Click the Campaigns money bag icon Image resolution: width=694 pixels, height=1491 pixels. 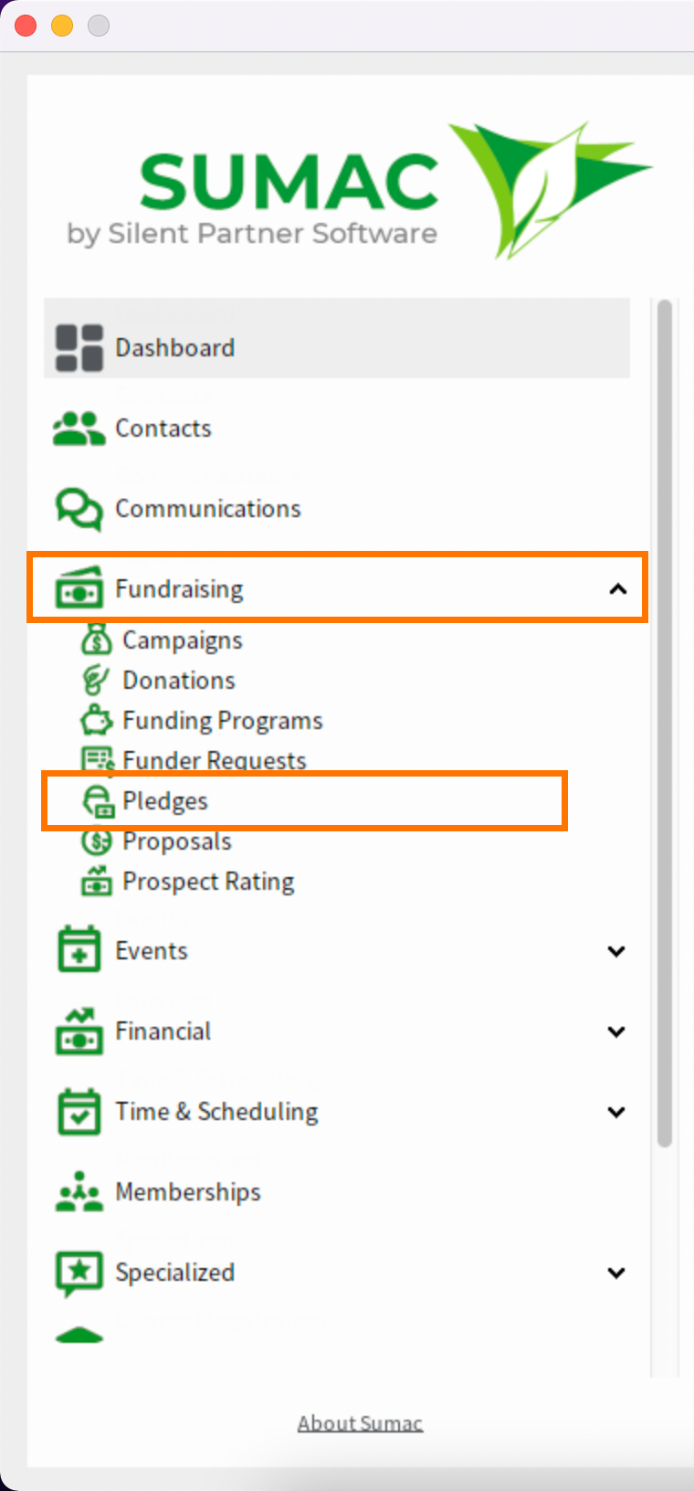[96, 640]
